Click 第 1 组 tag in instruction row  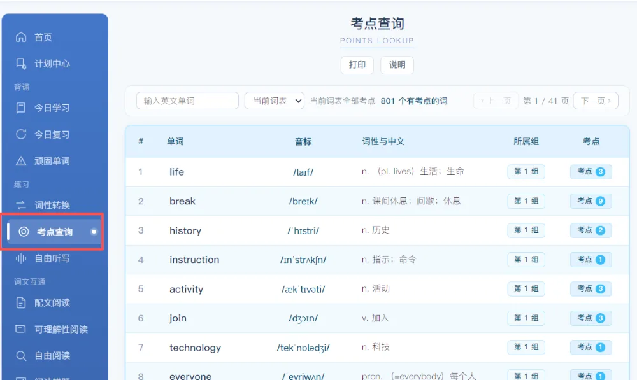tap(526, 260)
